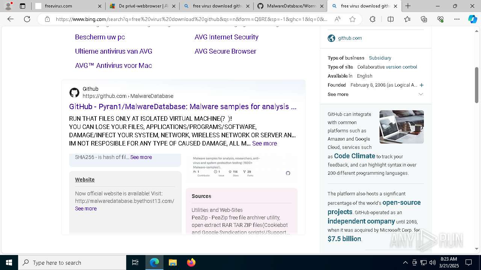
Task: View site information padlock icon
Action: 47,19
